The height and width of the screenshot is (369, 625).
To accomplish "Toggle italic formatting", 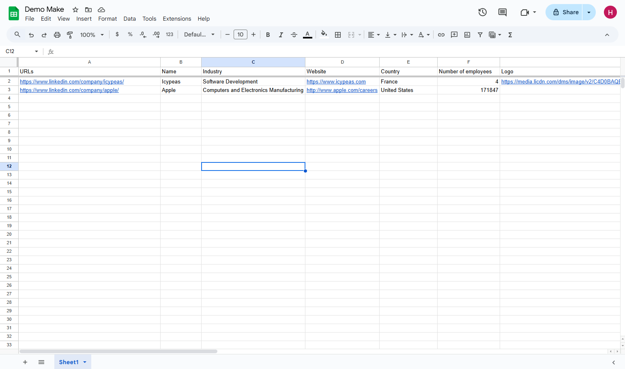I will point(281,35).
